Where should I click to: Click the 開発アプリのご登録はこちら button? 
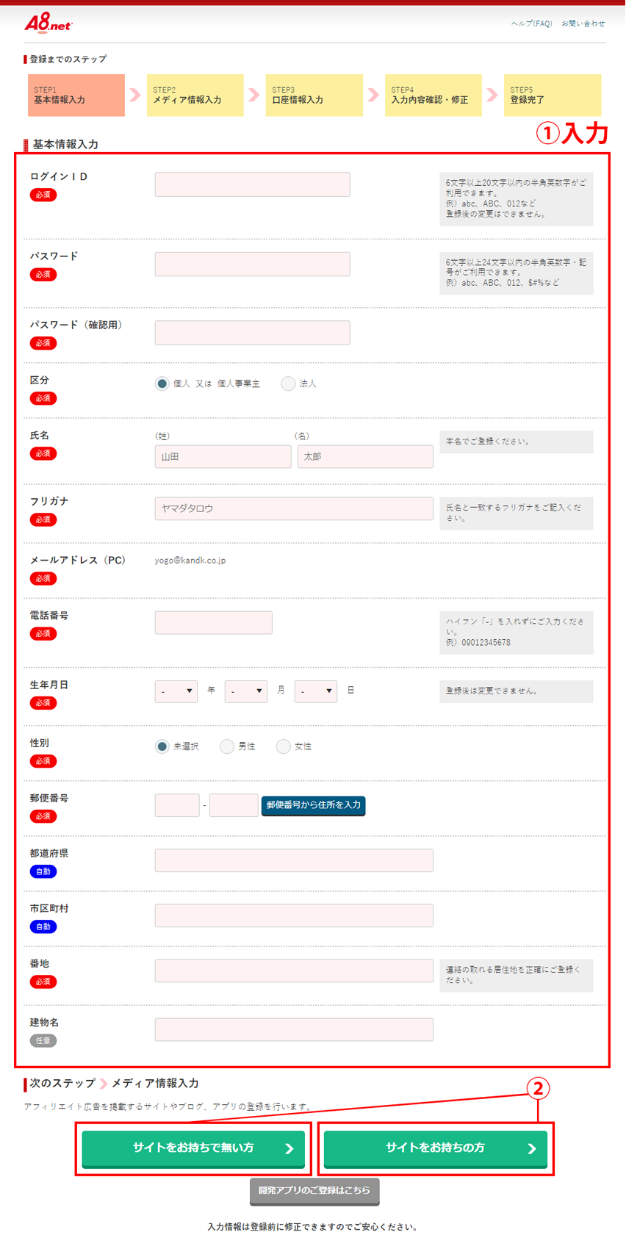click(314, 1190)
